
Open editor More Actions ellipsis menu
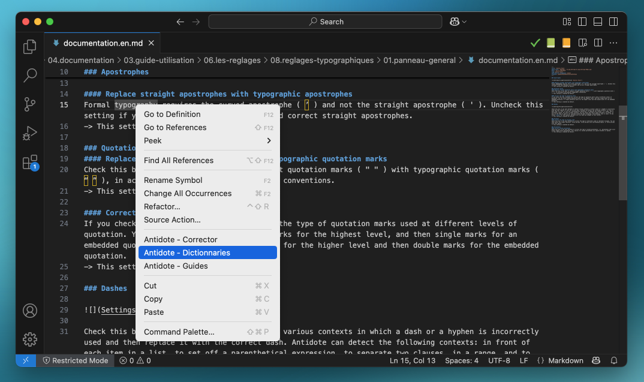(613, 43)
